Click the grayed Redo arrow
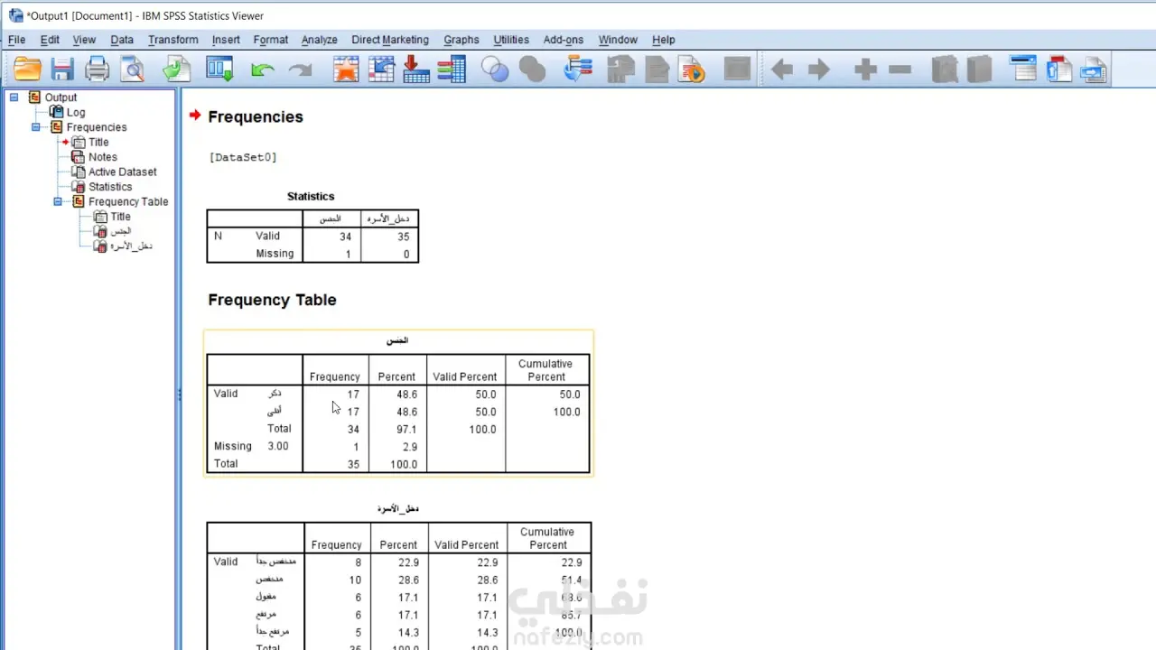 (300, 70)
